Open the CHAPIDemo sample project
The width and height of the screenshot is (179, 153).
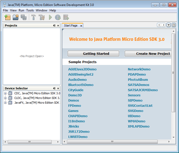[x=78, y=116]
